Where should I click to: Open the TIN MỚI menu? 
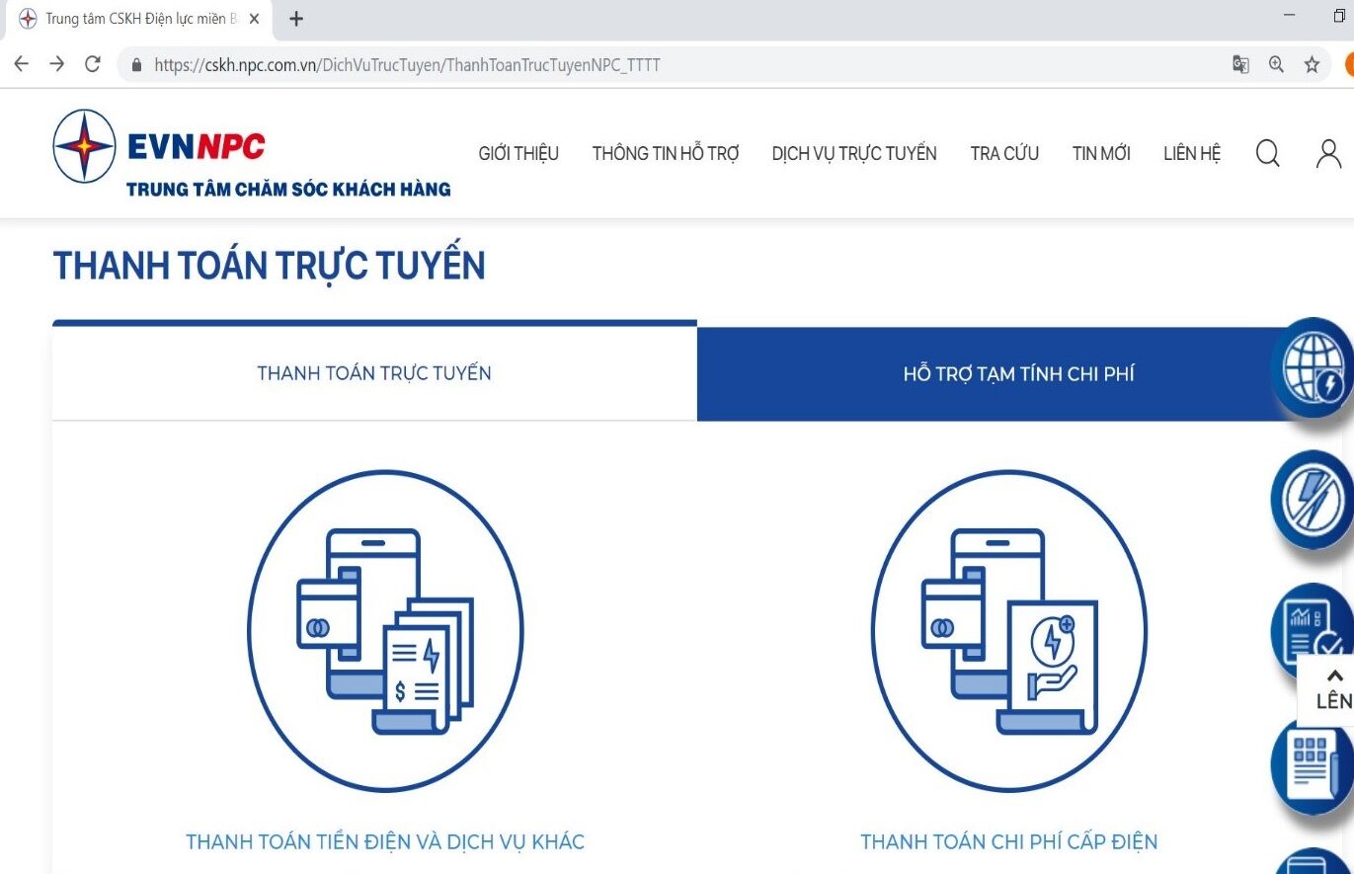pyautogui.click(x=1101, y=153)
